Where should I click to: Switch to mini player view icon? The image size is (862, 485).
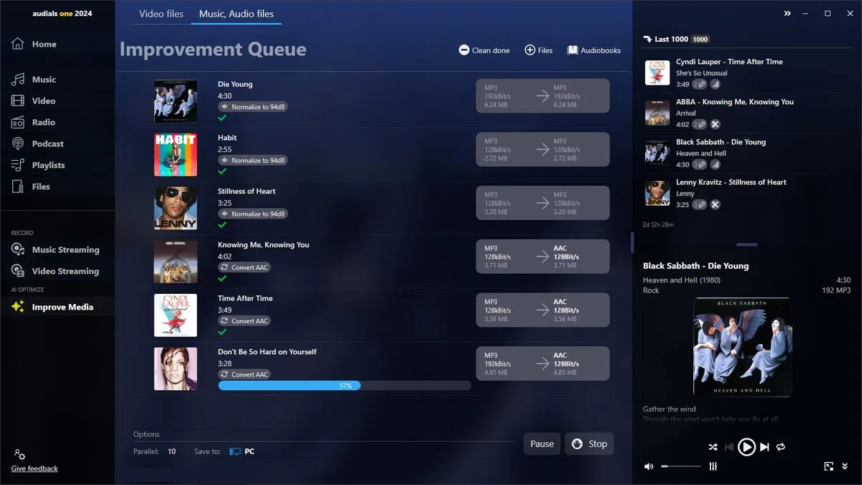point(828,466)
